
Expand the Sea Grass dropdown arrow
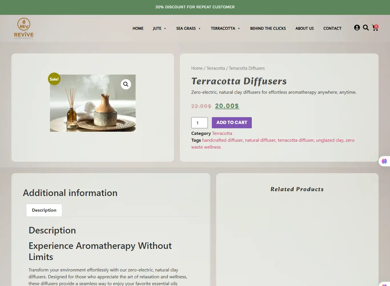pyautogui.click(x=199, y=29)
